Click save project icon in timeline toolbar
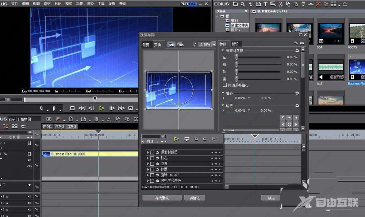The height and width of the screenshot is (217, 365). tap(96, 119)
